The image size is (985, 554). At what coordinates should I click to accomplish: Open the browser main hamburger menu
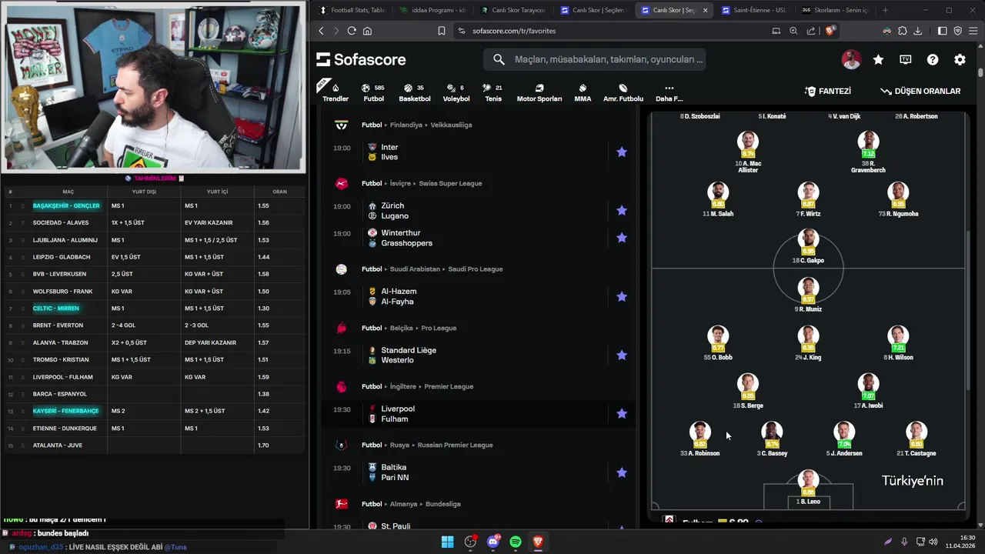973,31
